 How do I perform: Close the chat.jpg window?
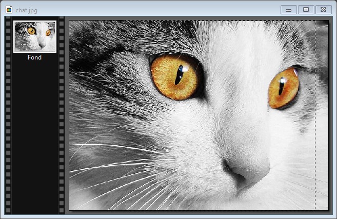(324, 10)
